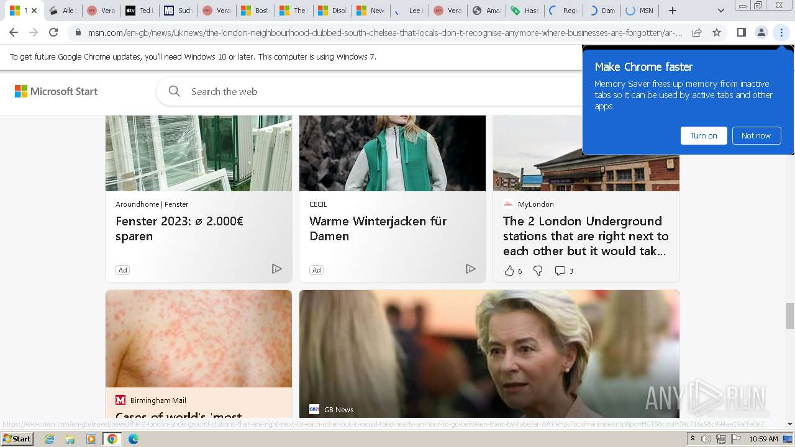Click the address bar URL
The image size is (795, 447).
pyautogui.click(x=385, y=32)
